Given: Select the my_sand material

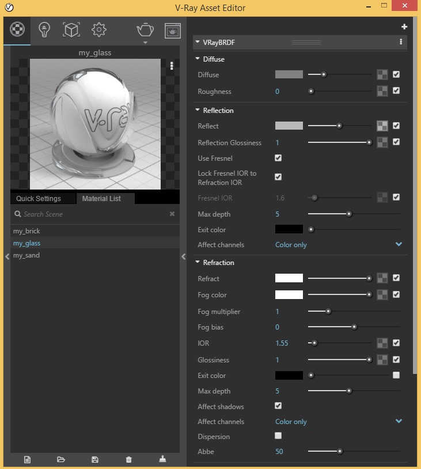Looking at the screenshot, I should (x=95, y=255).
